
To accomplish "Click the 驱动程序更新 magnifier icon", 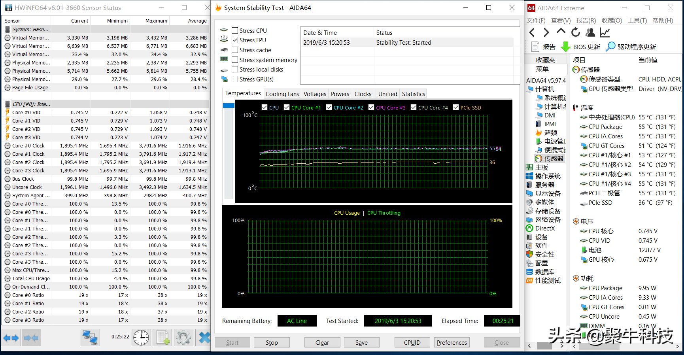I will (611, 47).
